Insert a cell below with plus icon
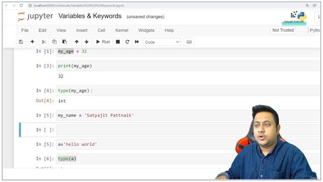Image resolution: width=323 pixels, height=182 pixels. 32,42
